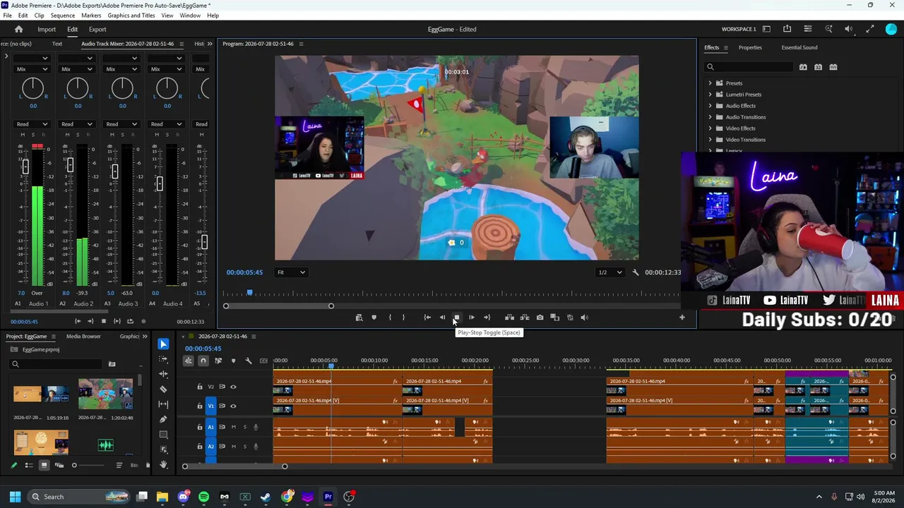Switch to the Media Browser tab
This screenshot has width=904, height=508.
pos(83,337)
